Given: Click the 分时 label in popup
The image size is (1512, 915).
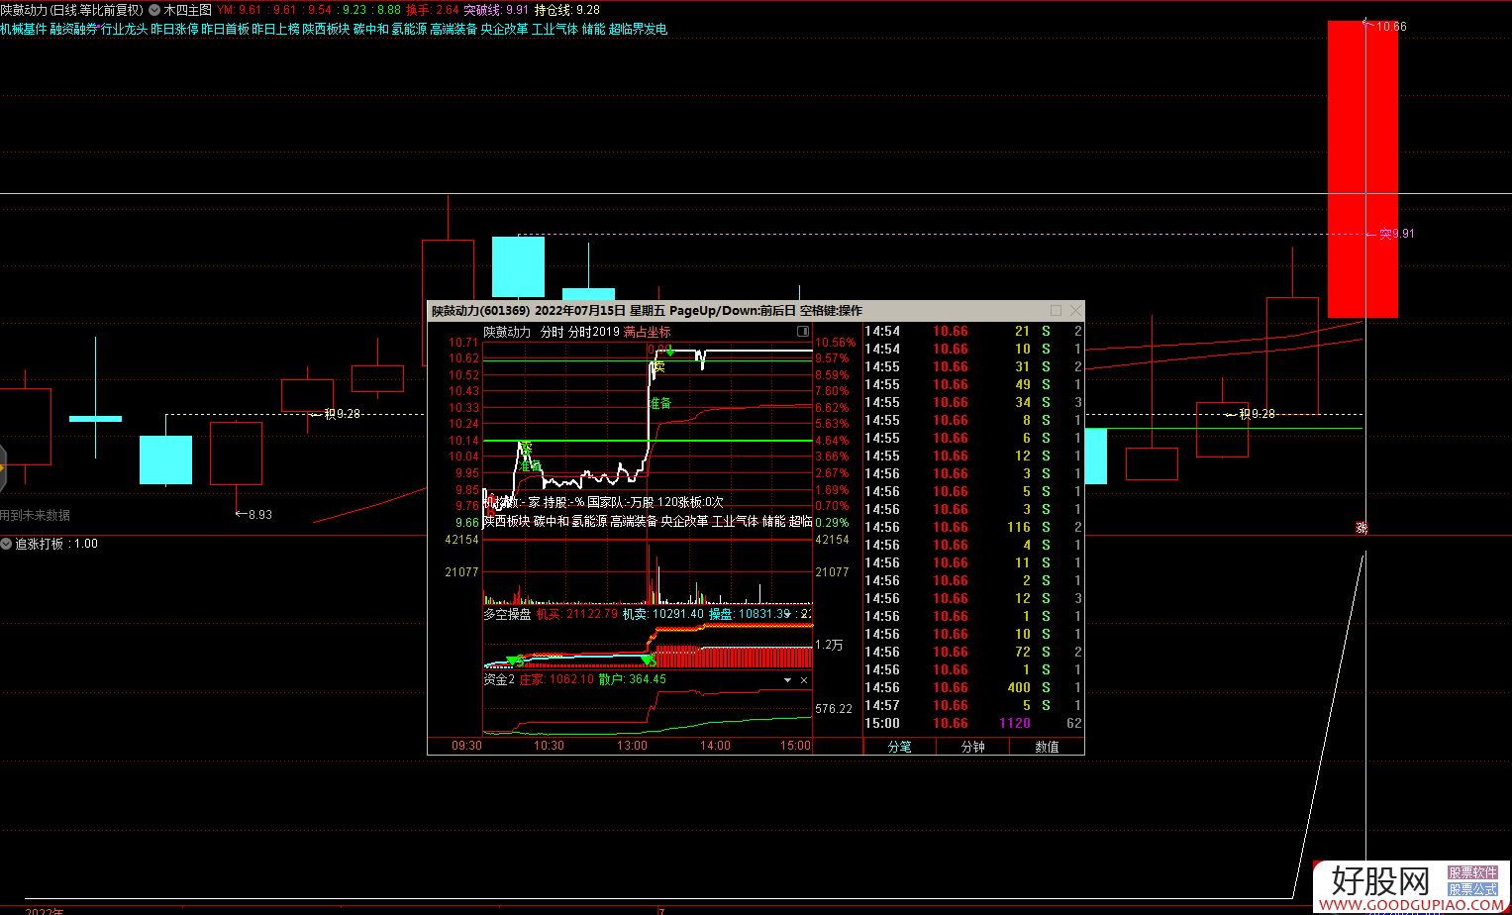Looking at the screenshot, I should 552,332.
